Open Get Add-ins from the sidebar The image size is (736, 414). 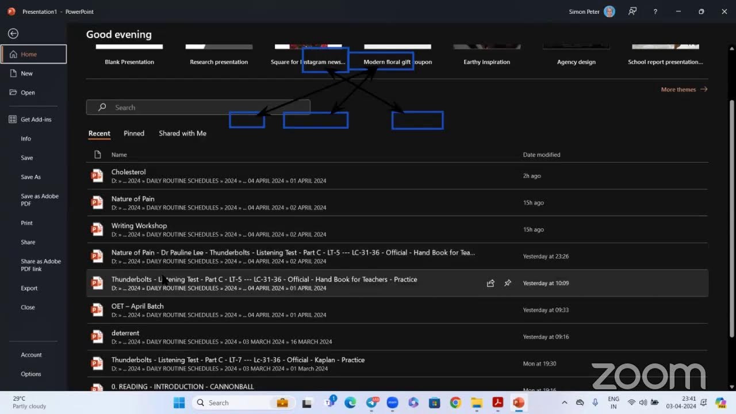point(34,120)
